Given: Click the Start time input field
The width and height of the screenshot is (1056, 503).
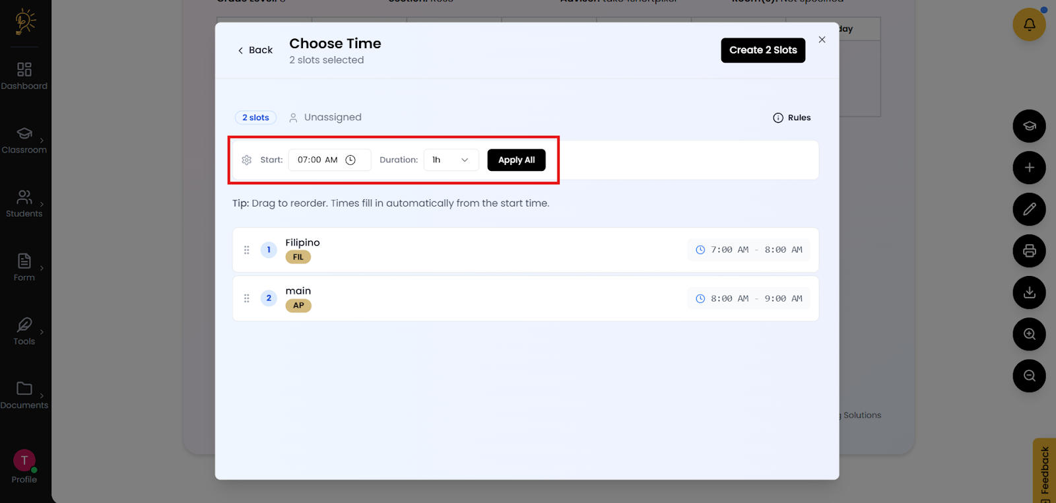Looking at the screenshot, I should pos(318,160).
